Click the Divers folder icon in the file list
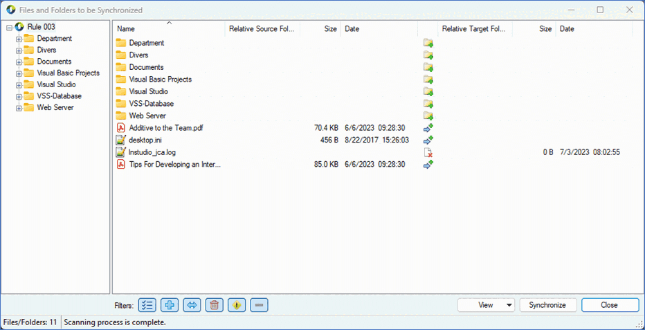Viewport: 645px width, 330px height. tap(120, 55)
